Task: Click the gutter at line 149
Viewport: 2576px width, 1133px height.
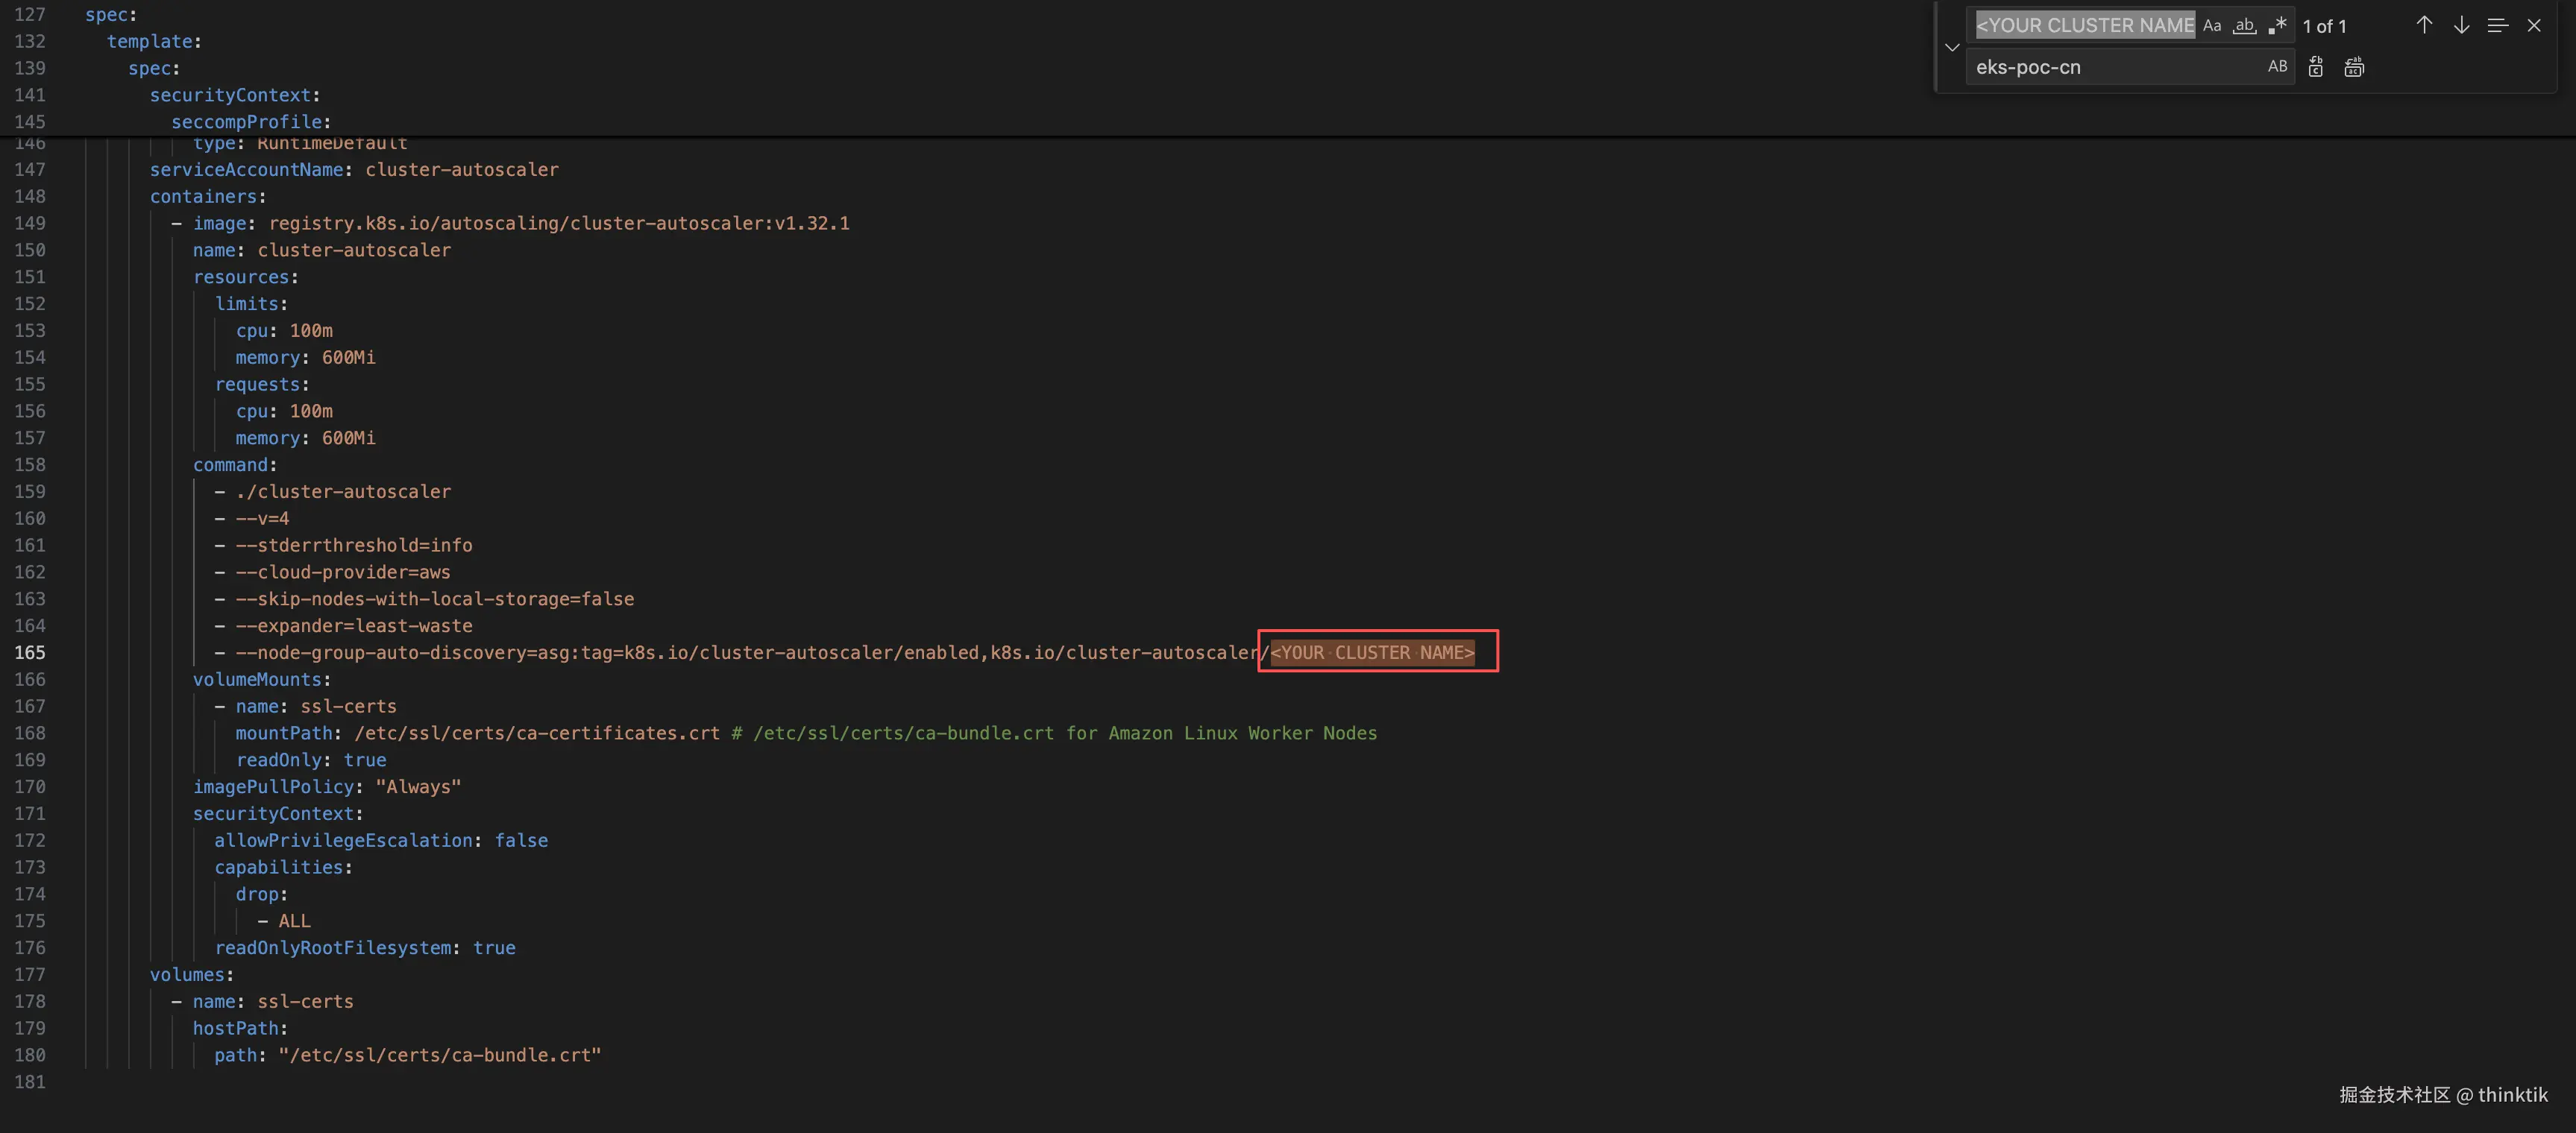Action: (x=30, y=223)
